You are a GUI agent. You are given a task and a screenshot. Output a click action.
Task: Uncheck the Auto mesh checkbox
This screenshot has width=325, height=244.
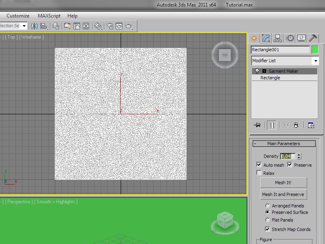click(x=259, y=165)
